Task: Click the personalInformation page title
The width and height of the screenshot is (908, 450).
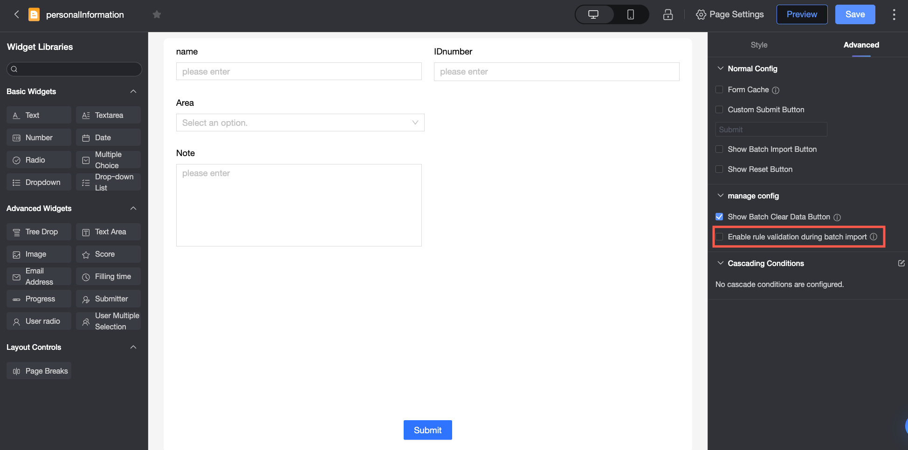Action: coord(85,14)
